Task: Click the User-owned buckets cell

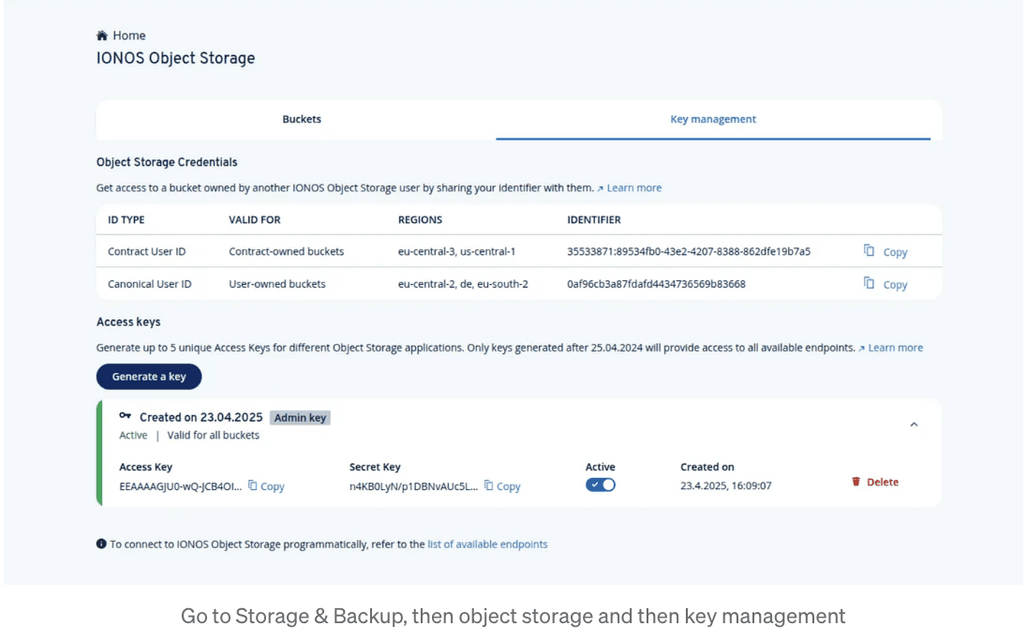Action: (x=277, y=284)
